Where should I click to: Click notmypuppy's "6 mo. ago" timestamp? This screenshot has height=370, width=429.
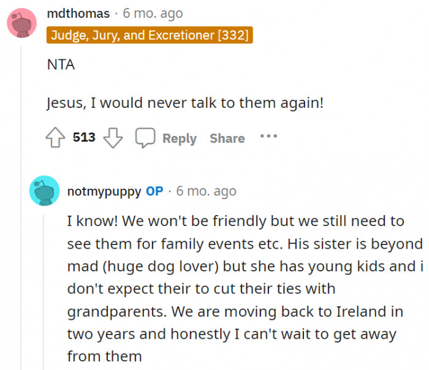[206, 191]
